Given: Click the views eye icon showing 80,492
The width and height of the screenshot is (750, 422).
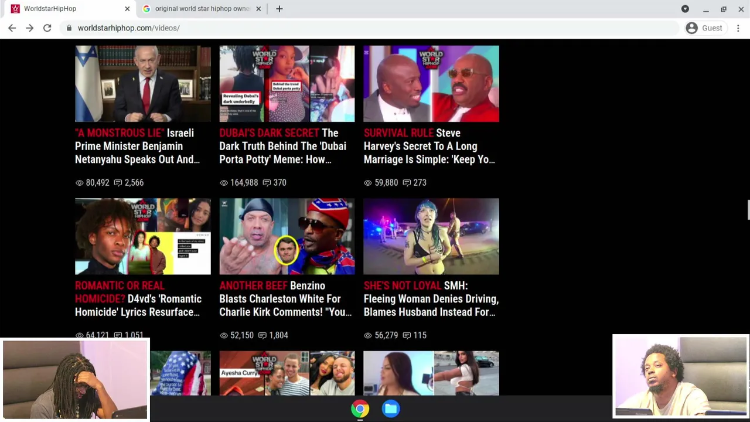Looking at the screenshot, I should (79, 183).
